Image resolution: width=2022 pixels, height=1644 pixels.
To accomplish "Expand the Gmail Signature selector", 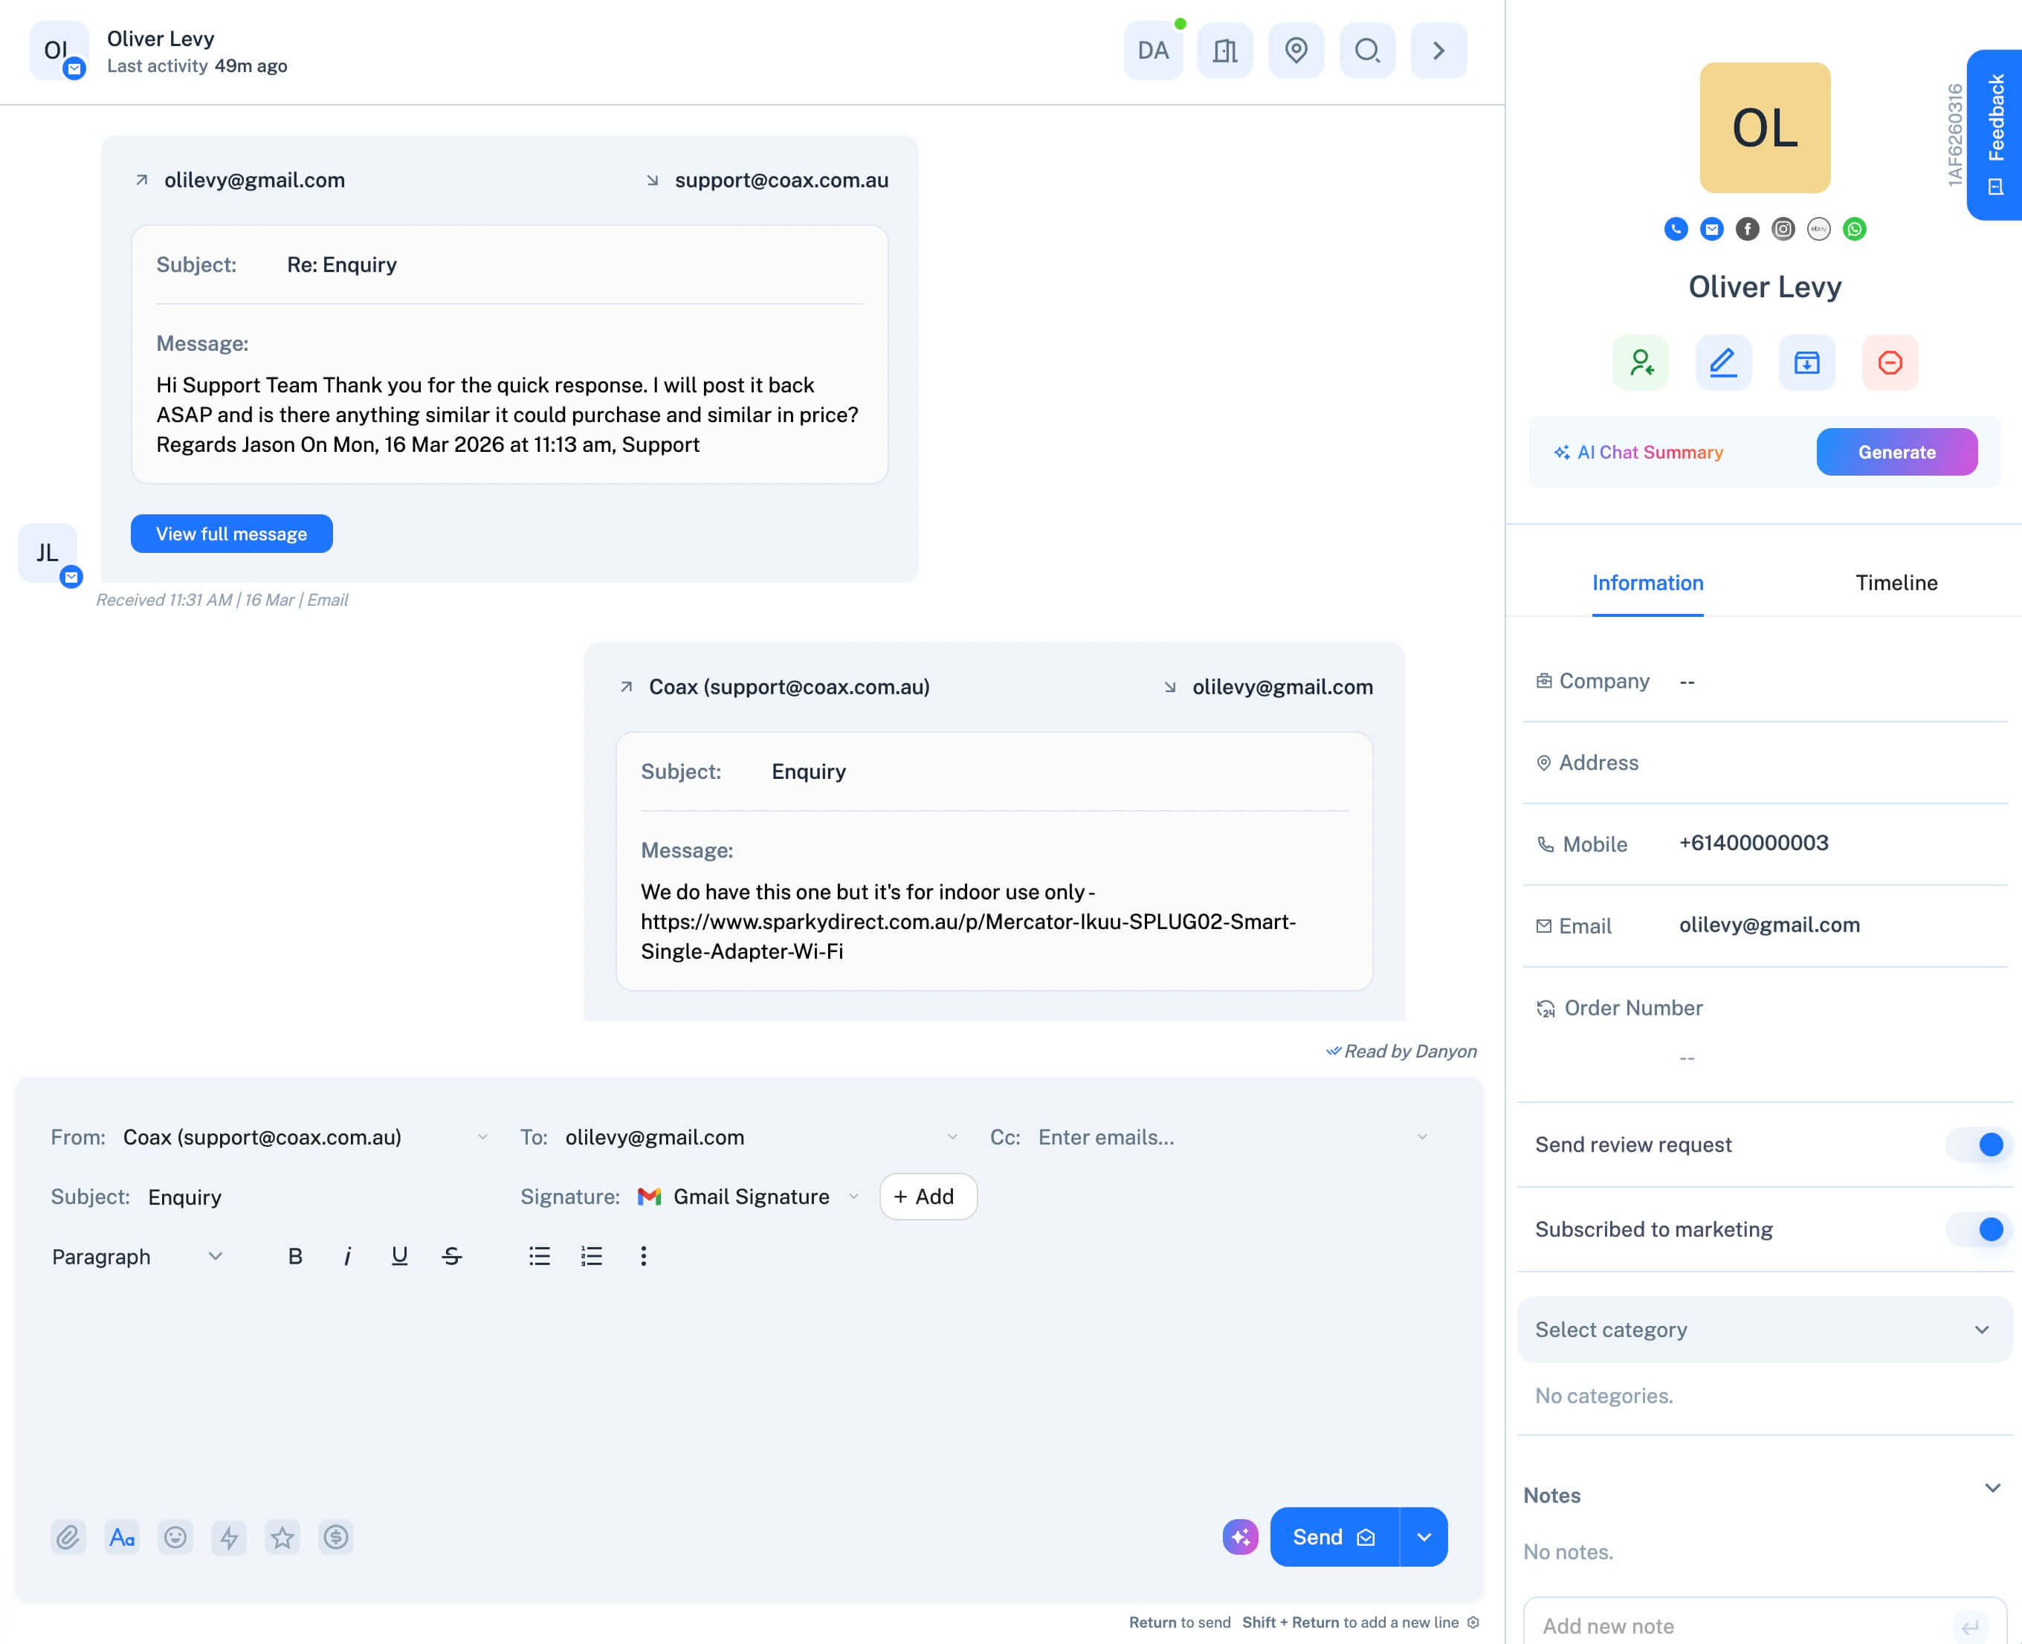I will pyautogui.click(x=853, y=1196).
